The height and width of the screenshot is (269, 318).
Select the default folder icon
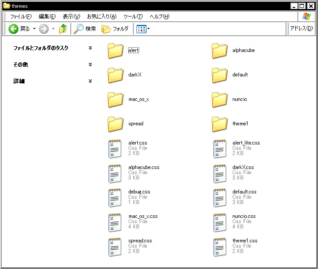(x=220, y=76)
